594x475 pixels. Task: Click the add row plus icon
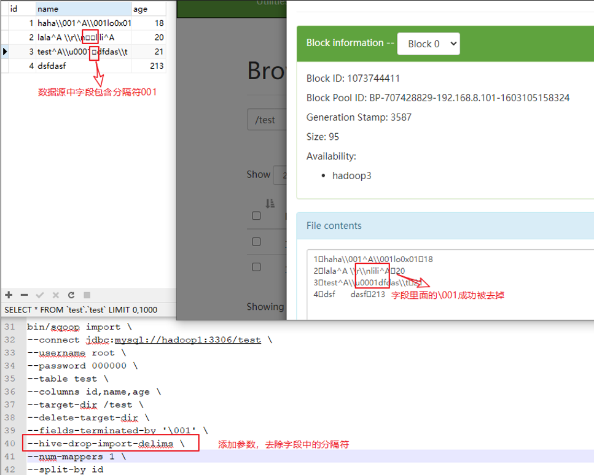9,295
